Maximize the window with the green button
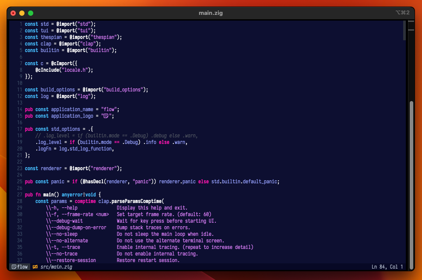Screen dimensions: 422x280 pos(31,13)
